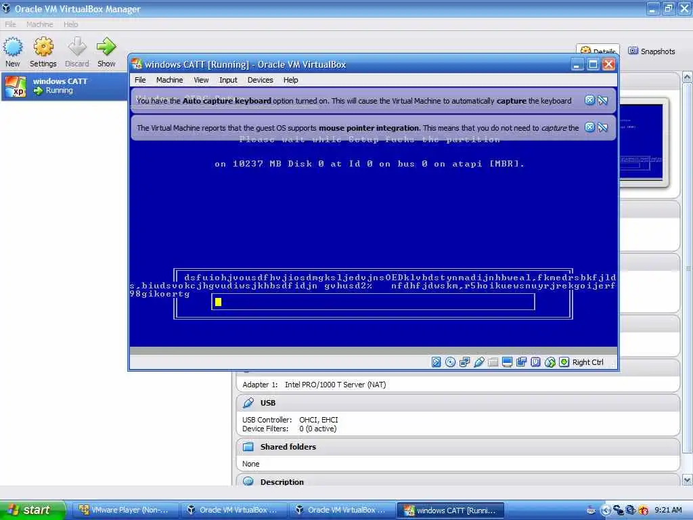Expand hidden system tray icons arrow
693x520 pixels.
click(606, 511)
